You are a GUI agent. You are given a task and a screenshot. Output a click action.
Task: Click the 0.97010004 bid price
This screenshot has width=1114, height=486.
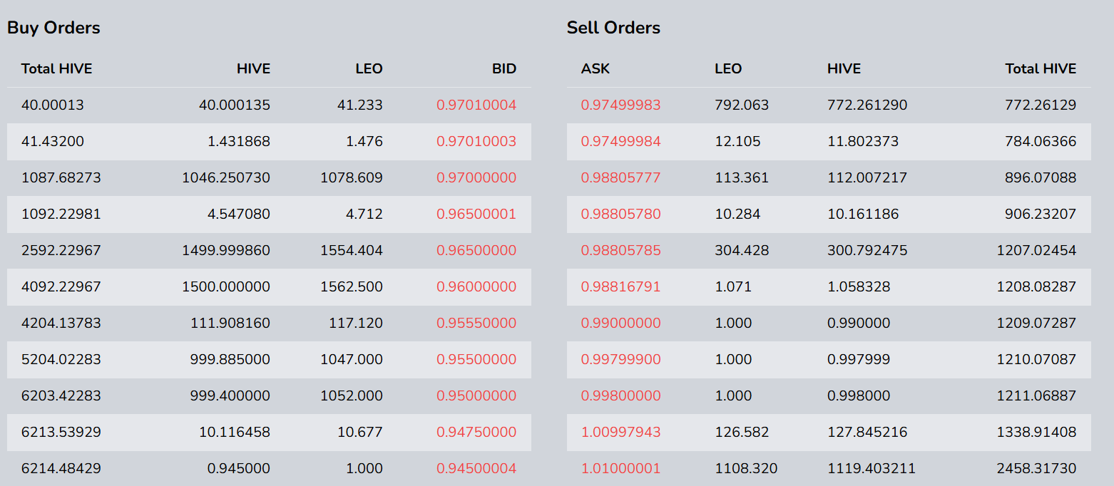[x=476, y=105]
